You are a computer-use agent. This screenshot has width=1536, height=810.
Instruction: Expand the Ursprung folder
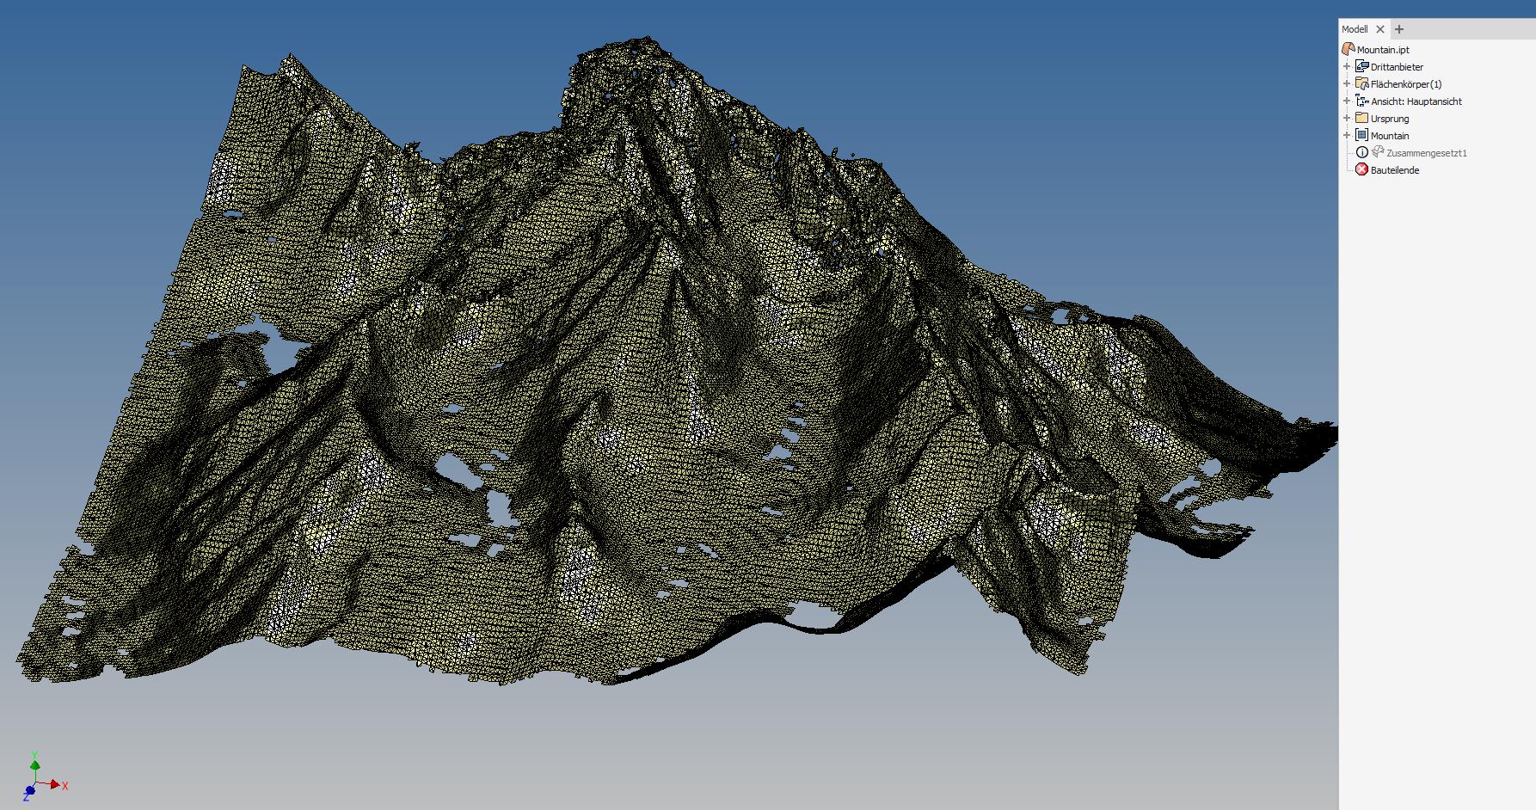pos(1348,118)
